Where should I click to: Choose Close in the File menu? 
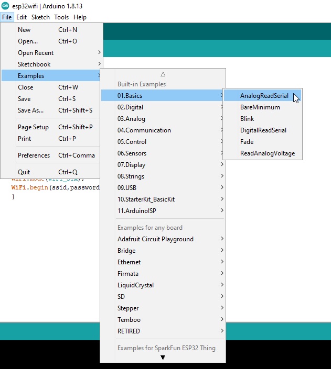click(x=51, y=87)
